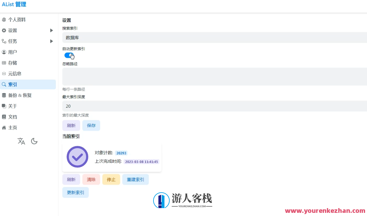This screenshot has height=216, width=367.
Task: Go to the 元信息 metadata section
Action: (x=15, y=73)
